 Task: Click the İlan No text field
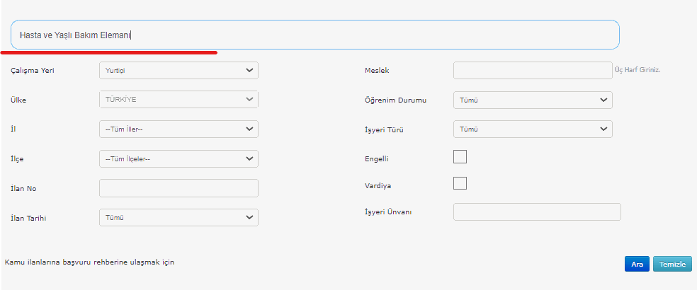click(178, 188)
